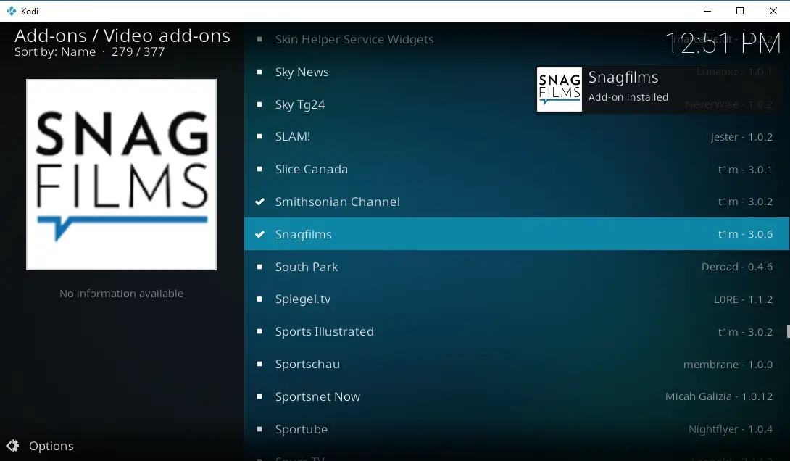Click the list scrollbar handle

[788, 331]
